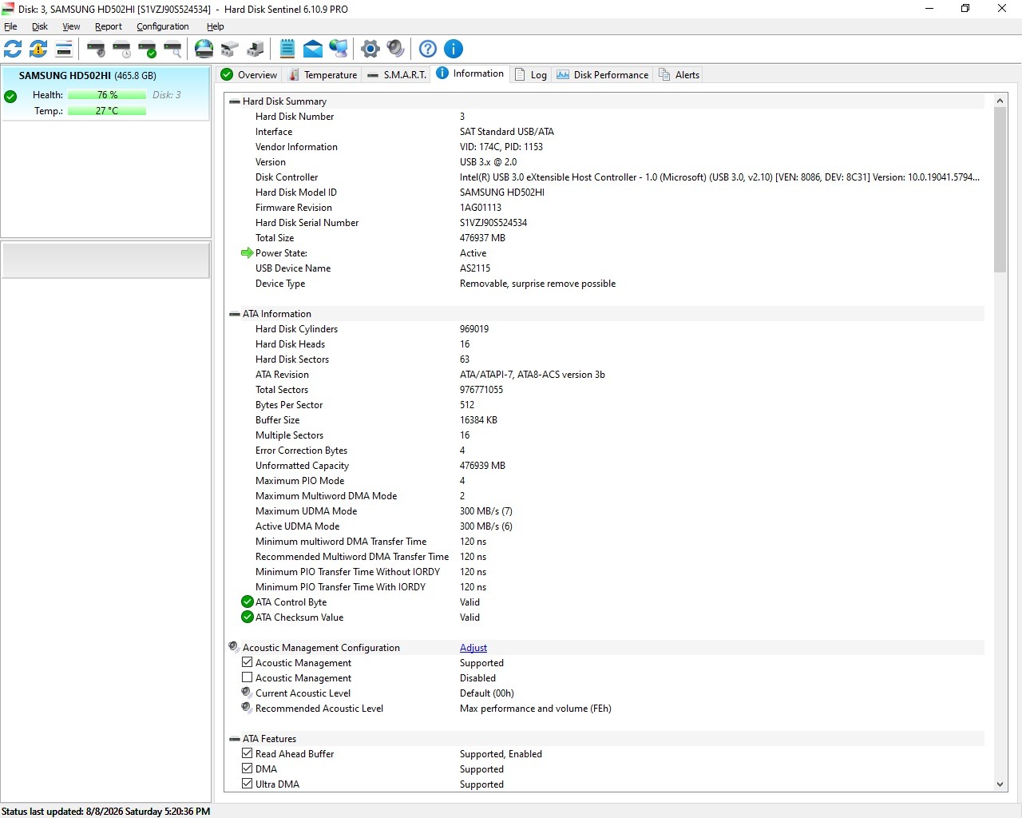The height and width of the screenshot is (818, 1022).
Task: Toggle the Ultra DMA checkbox
Action: tap(248, 784)
